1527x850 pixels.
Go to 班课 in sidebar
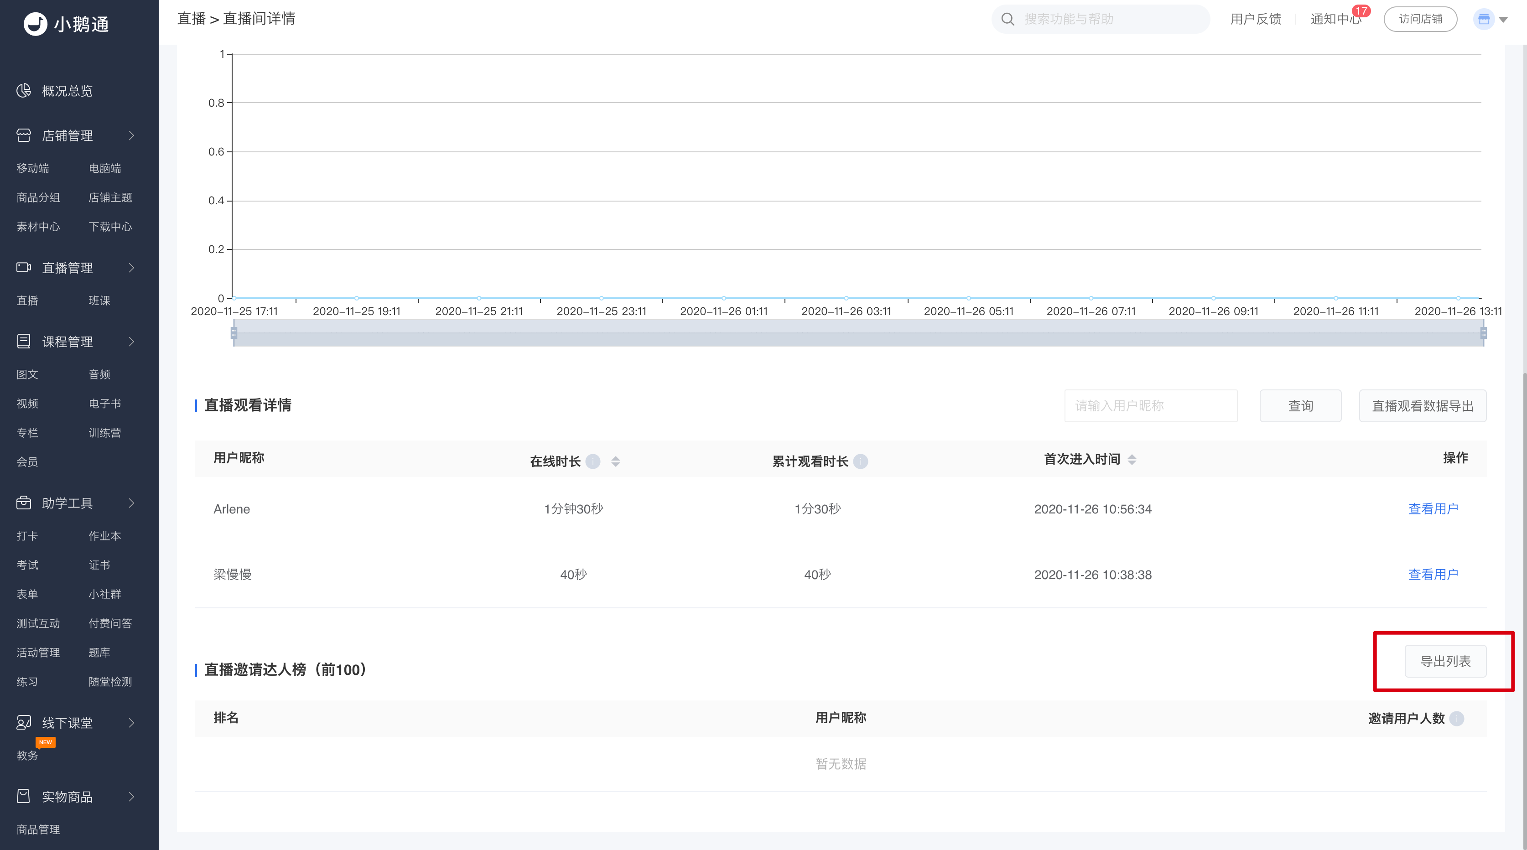(99, 301)
